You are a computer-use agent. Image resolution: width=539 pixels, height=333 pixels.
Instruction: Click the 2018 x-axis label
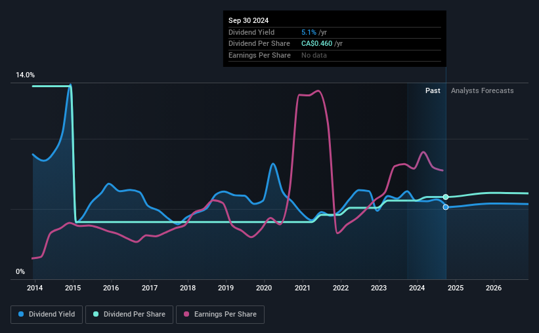pyautogui.click(x=188, y=288)
